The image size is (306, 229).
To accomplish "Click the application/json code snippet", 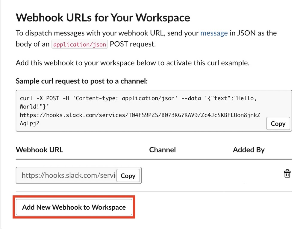I will (80, 44).
